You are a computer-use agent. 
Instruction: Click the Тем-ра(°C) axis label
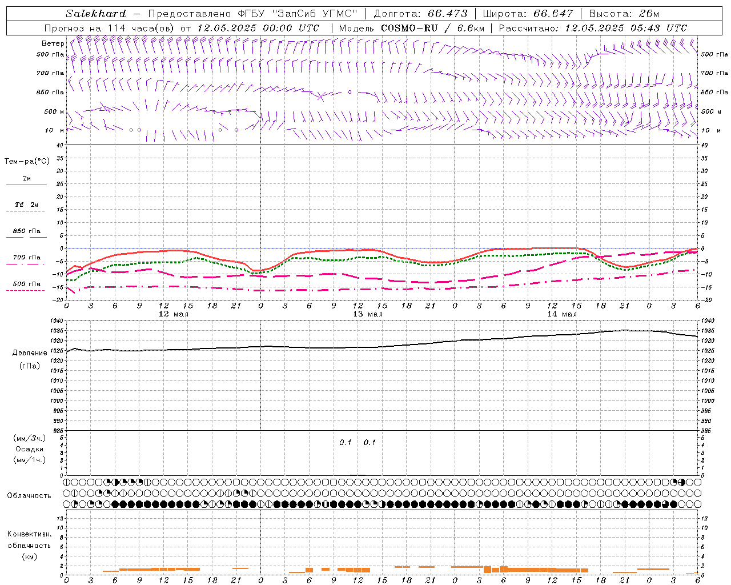[27, 162]
